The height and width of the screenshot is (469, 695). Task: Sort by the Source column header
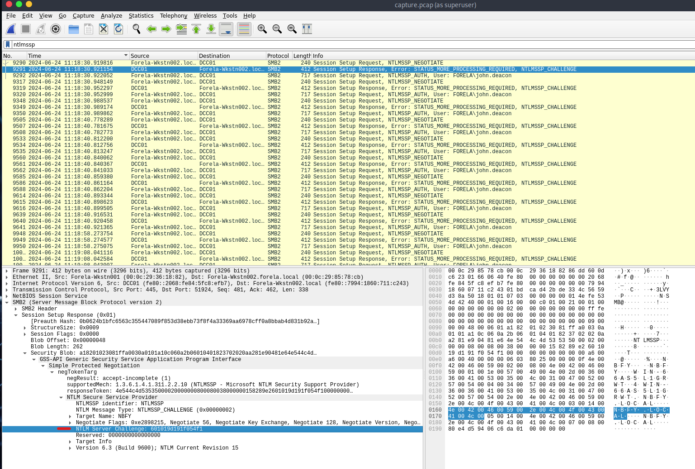tap(163, 56)
